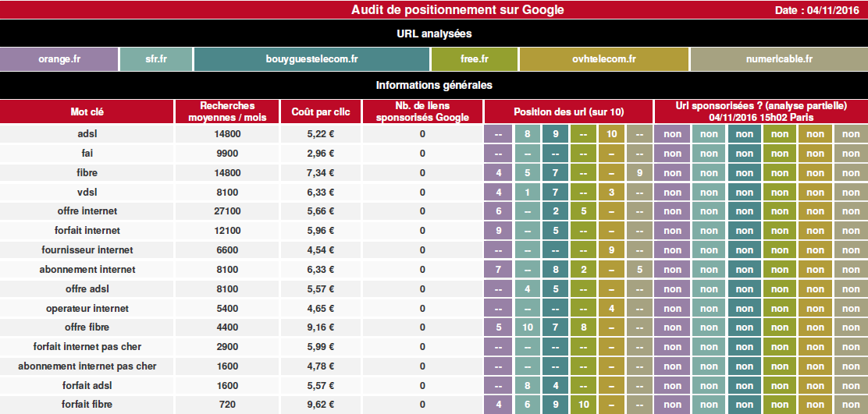Click 'Position des url (sur 10)' header

click(x=568, y=111)
